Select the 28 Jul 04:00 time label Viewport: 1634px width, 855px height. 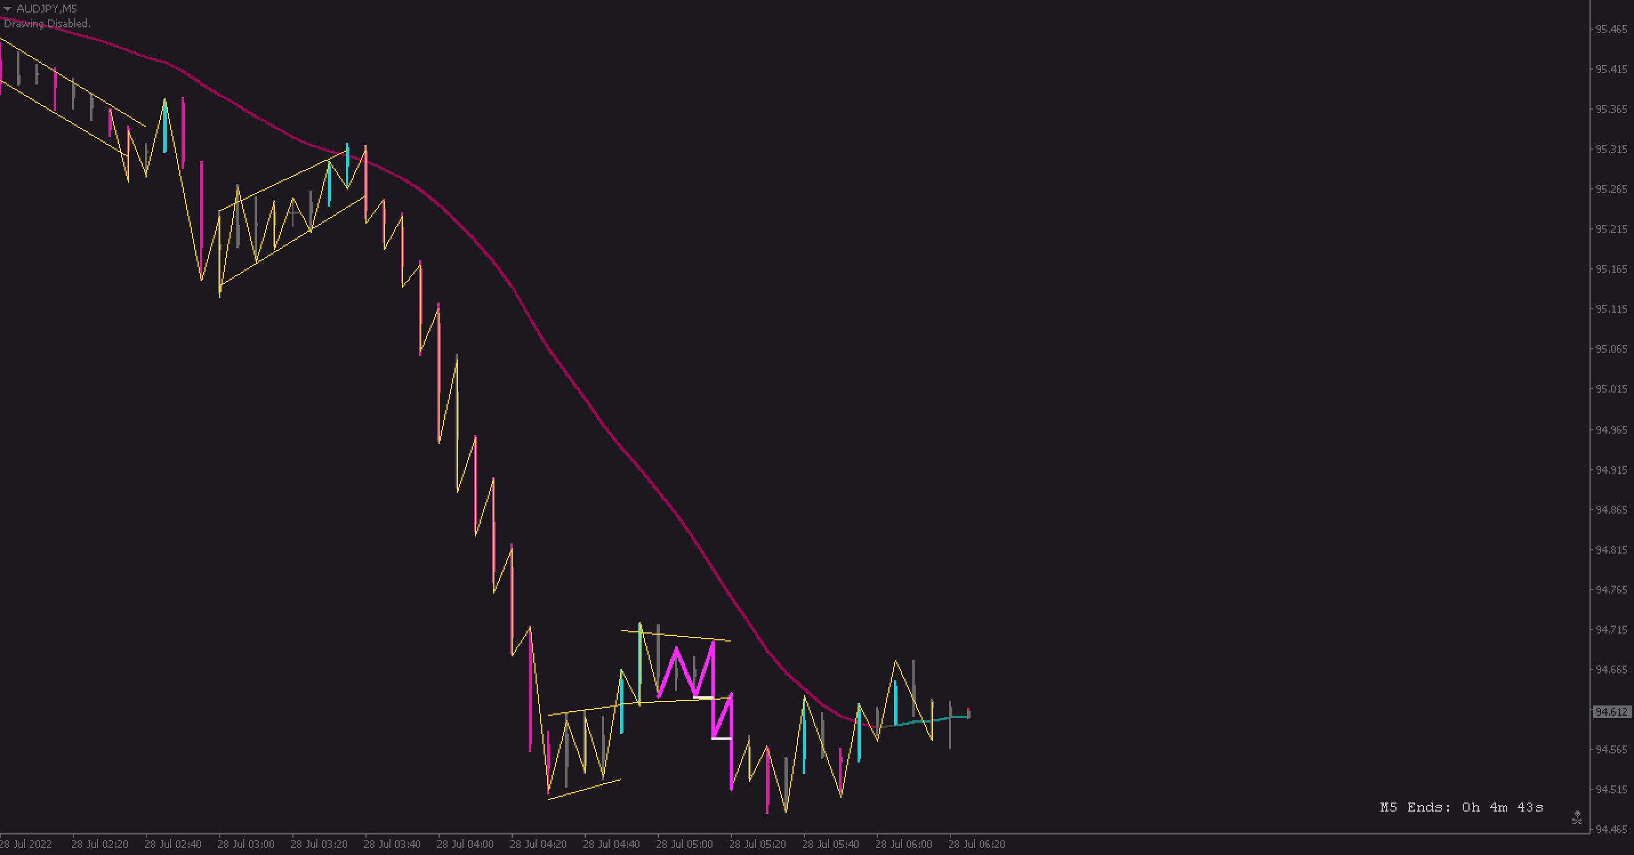(465, 844)
